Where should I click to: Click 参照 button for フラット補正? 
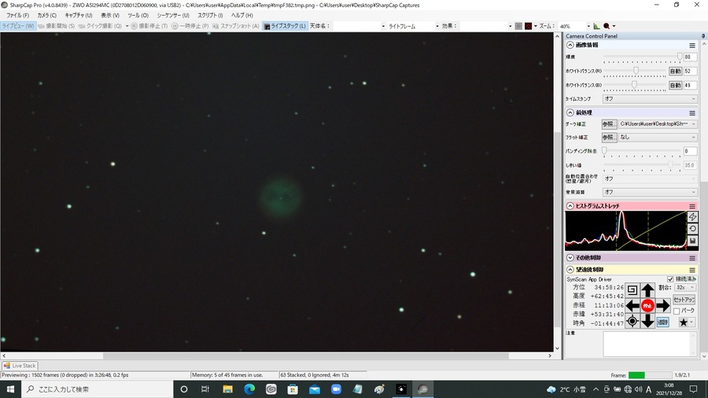pyautogui.click(x=609, y=137)
